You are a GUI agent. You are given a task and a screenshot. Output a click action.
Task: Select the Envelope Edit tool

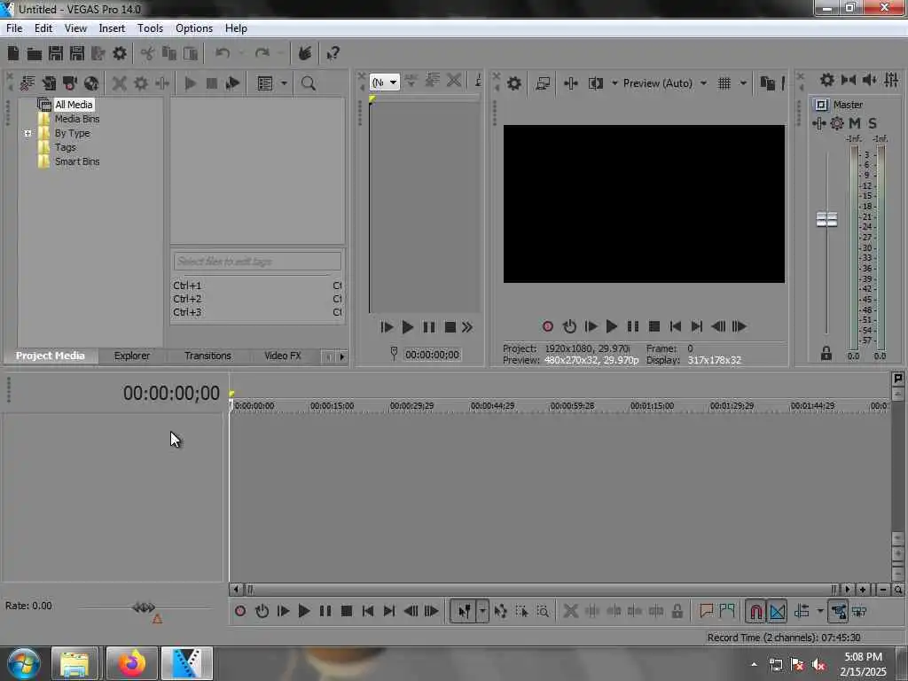tap(500, 611)
